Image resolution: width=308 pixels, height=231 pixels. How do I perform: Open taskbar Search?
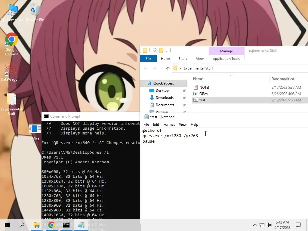click(x=22, y=225)
